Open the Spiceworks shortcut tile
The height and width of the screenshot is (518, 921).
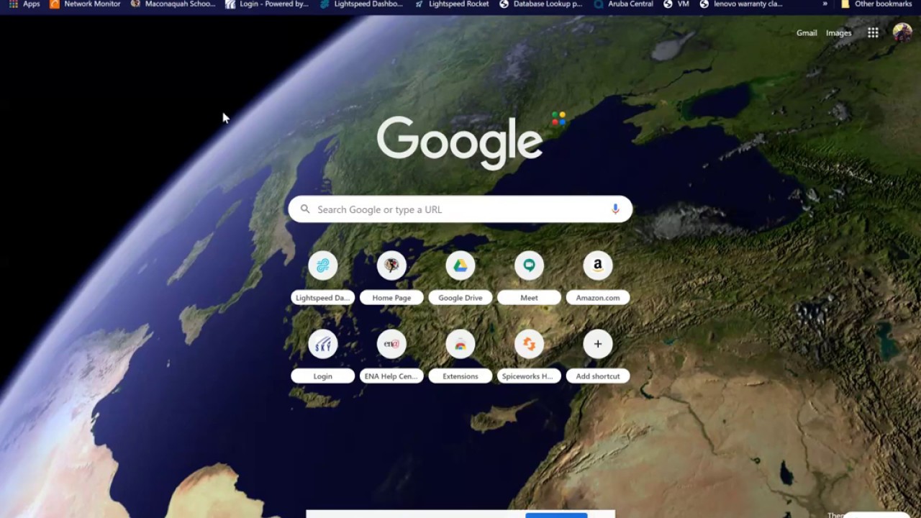point(529,356)
